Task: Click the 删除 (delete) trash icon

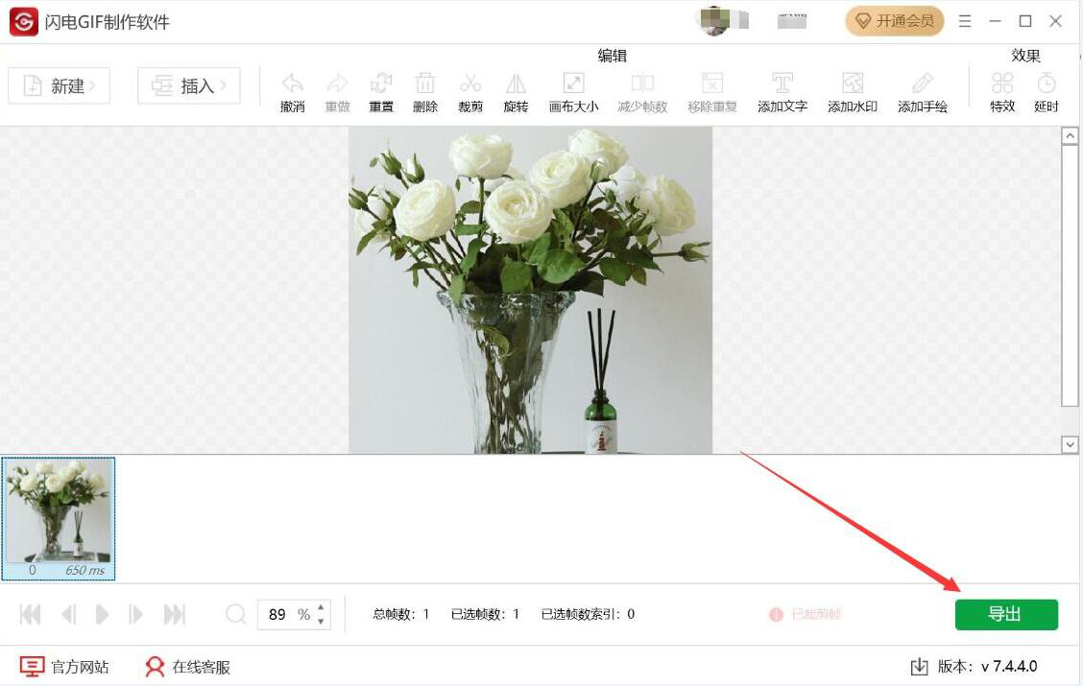Action: [424, 83]
